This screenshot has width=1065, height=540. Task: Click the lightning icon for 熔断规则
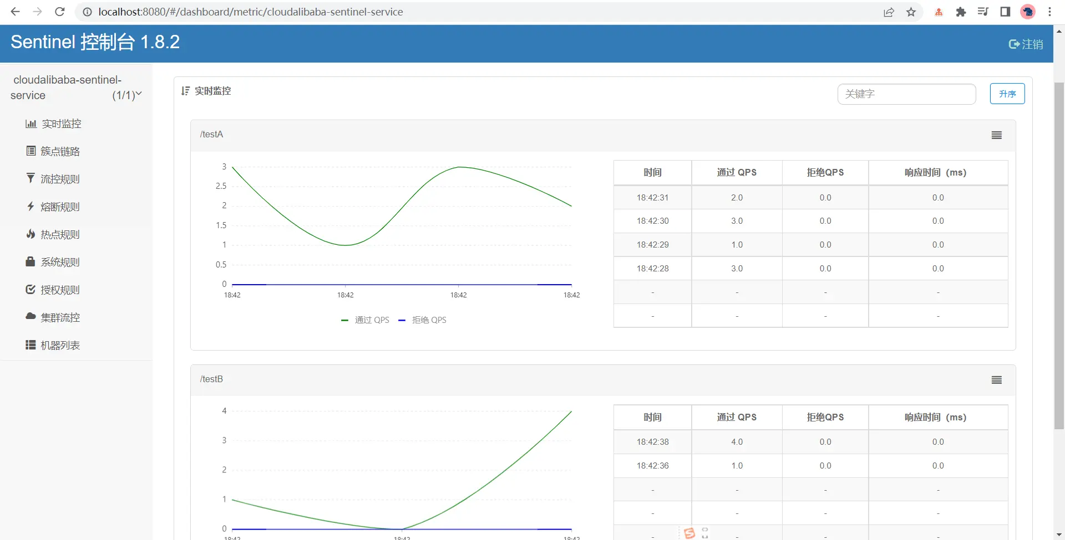pos(31,206)
